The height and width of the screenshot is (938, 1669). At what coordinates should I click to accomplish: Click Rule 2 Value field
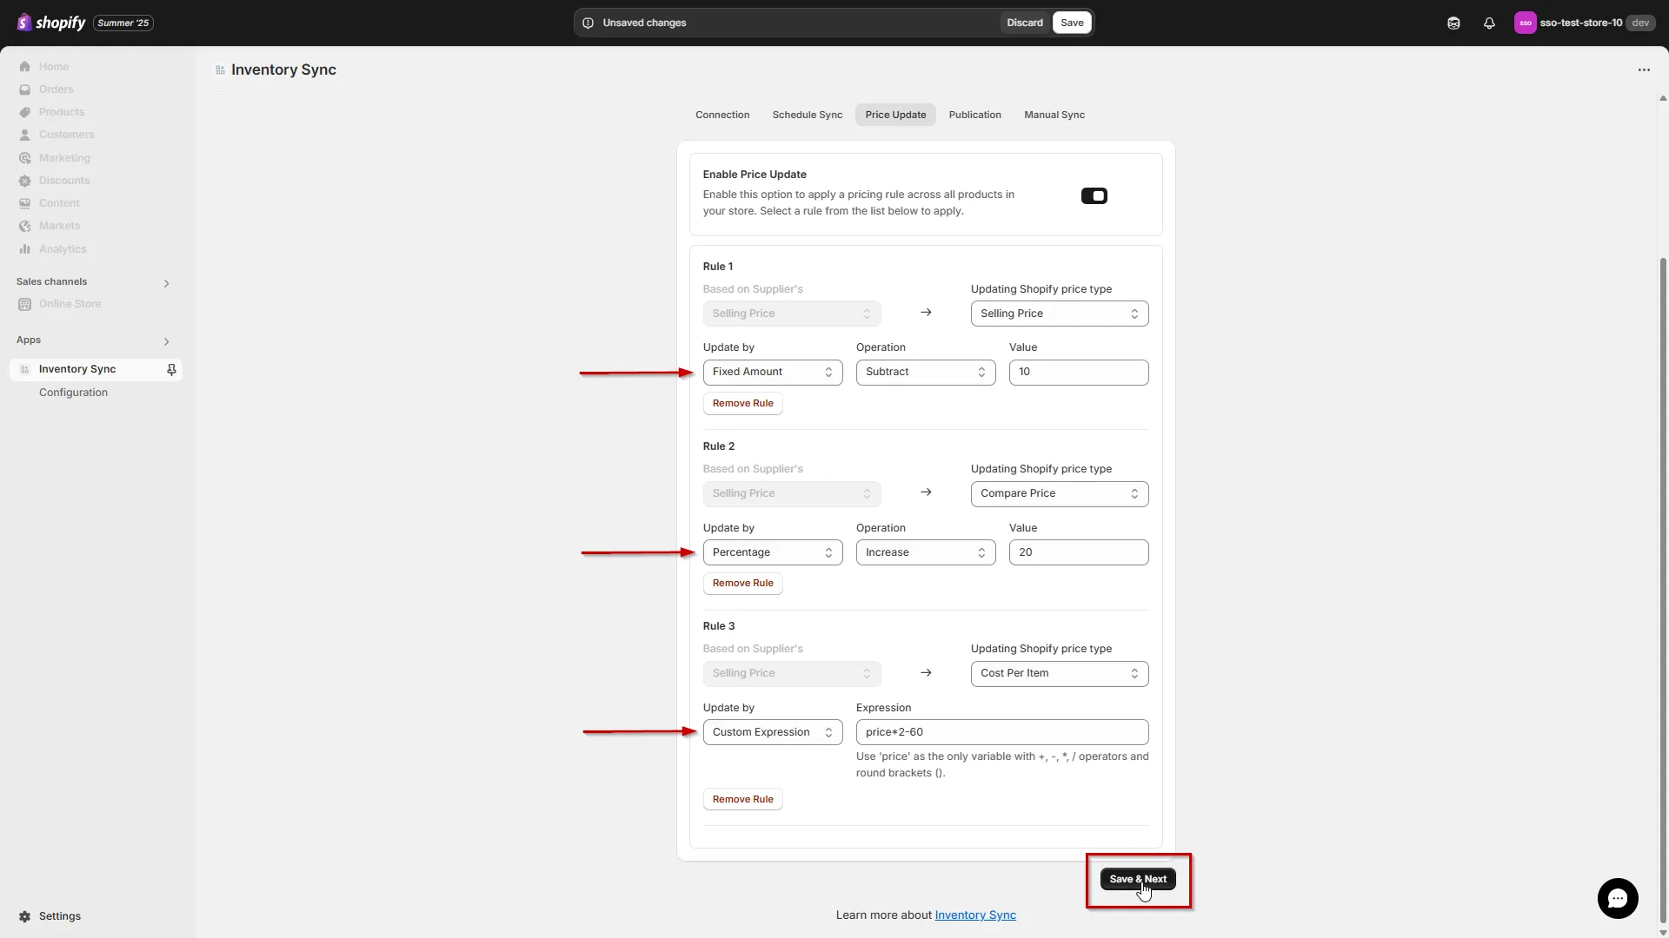[x=1078, y=552]
